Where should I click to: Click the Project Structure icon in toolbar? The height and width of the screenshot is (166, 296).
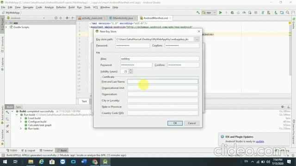[x=282, y=12]
